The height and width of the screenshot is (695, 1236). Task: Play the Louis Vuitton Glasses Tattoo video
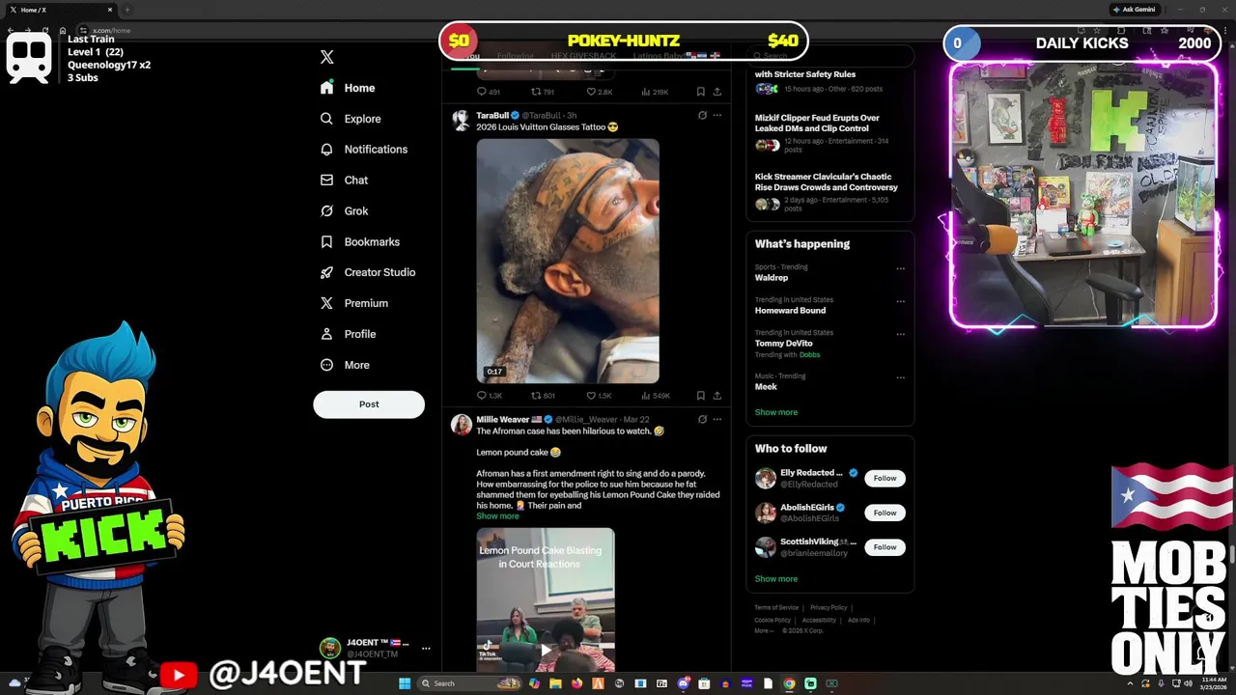point(568,261)
